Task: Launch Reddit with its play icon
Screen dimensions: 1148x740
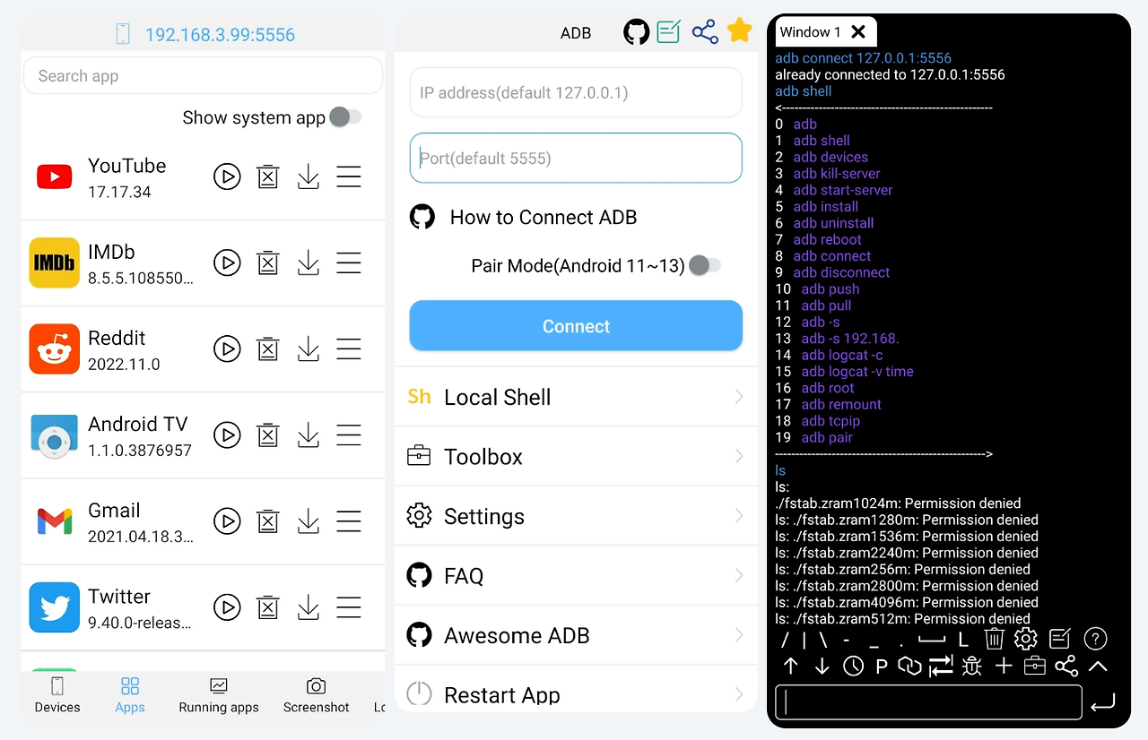Action: [227, 348]
